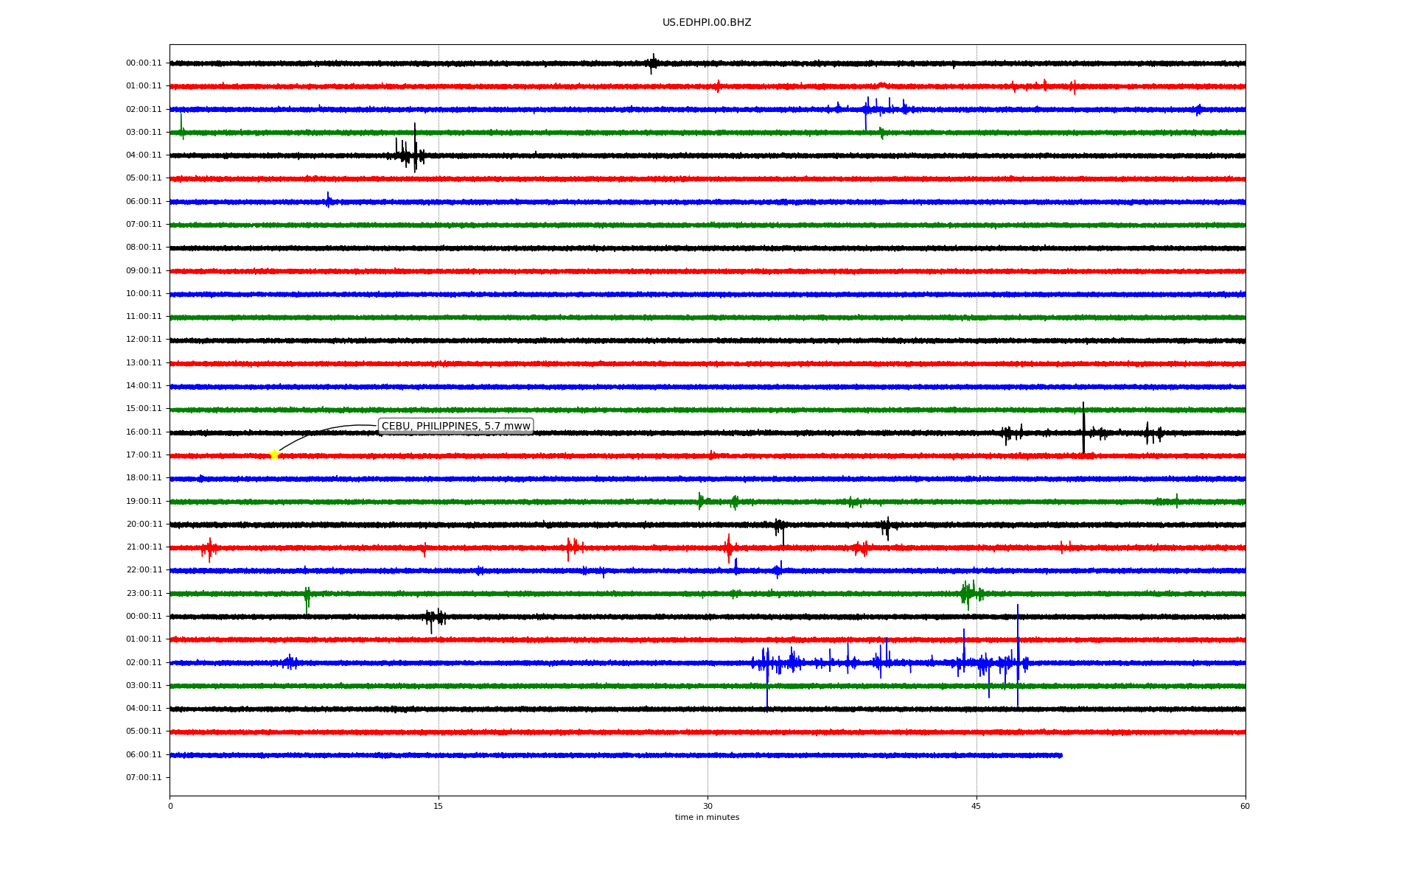Click the x-axis label time in minutes

(707, 817)
